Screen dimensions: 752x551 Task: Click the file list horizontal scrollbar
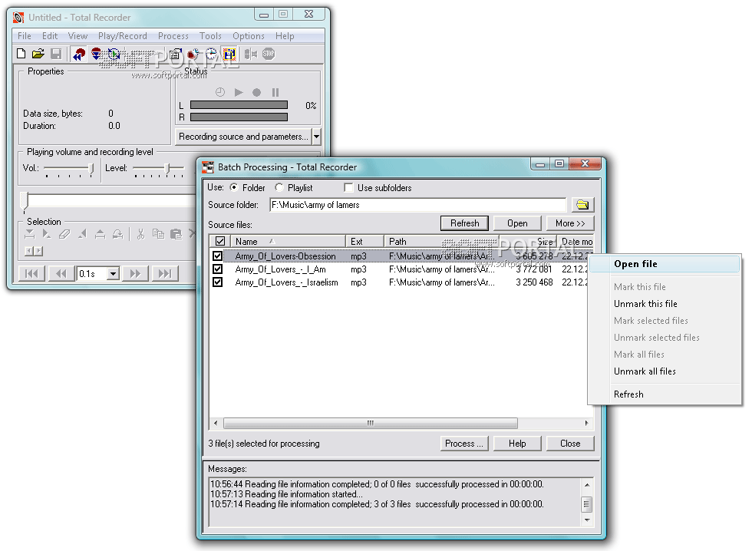370,423
